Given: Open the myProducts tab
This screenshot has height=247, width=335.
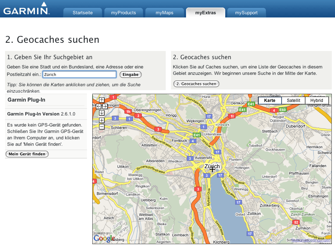Looking at the screenshot, I should click(124, 12).
